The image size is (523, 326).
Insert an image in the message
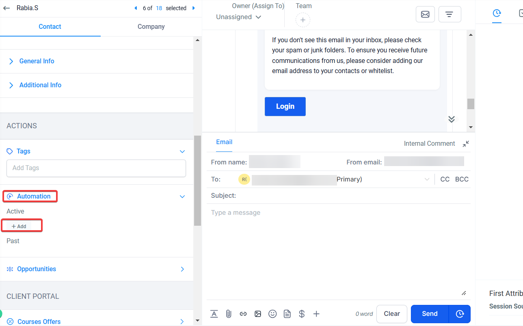(258, 314)
